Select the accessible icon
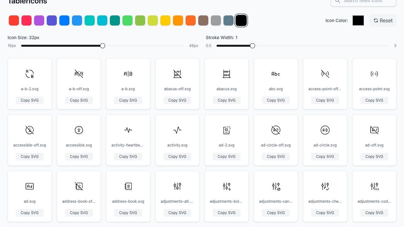The height and width of the screenshot is (227, 404). tap(79, 130)
